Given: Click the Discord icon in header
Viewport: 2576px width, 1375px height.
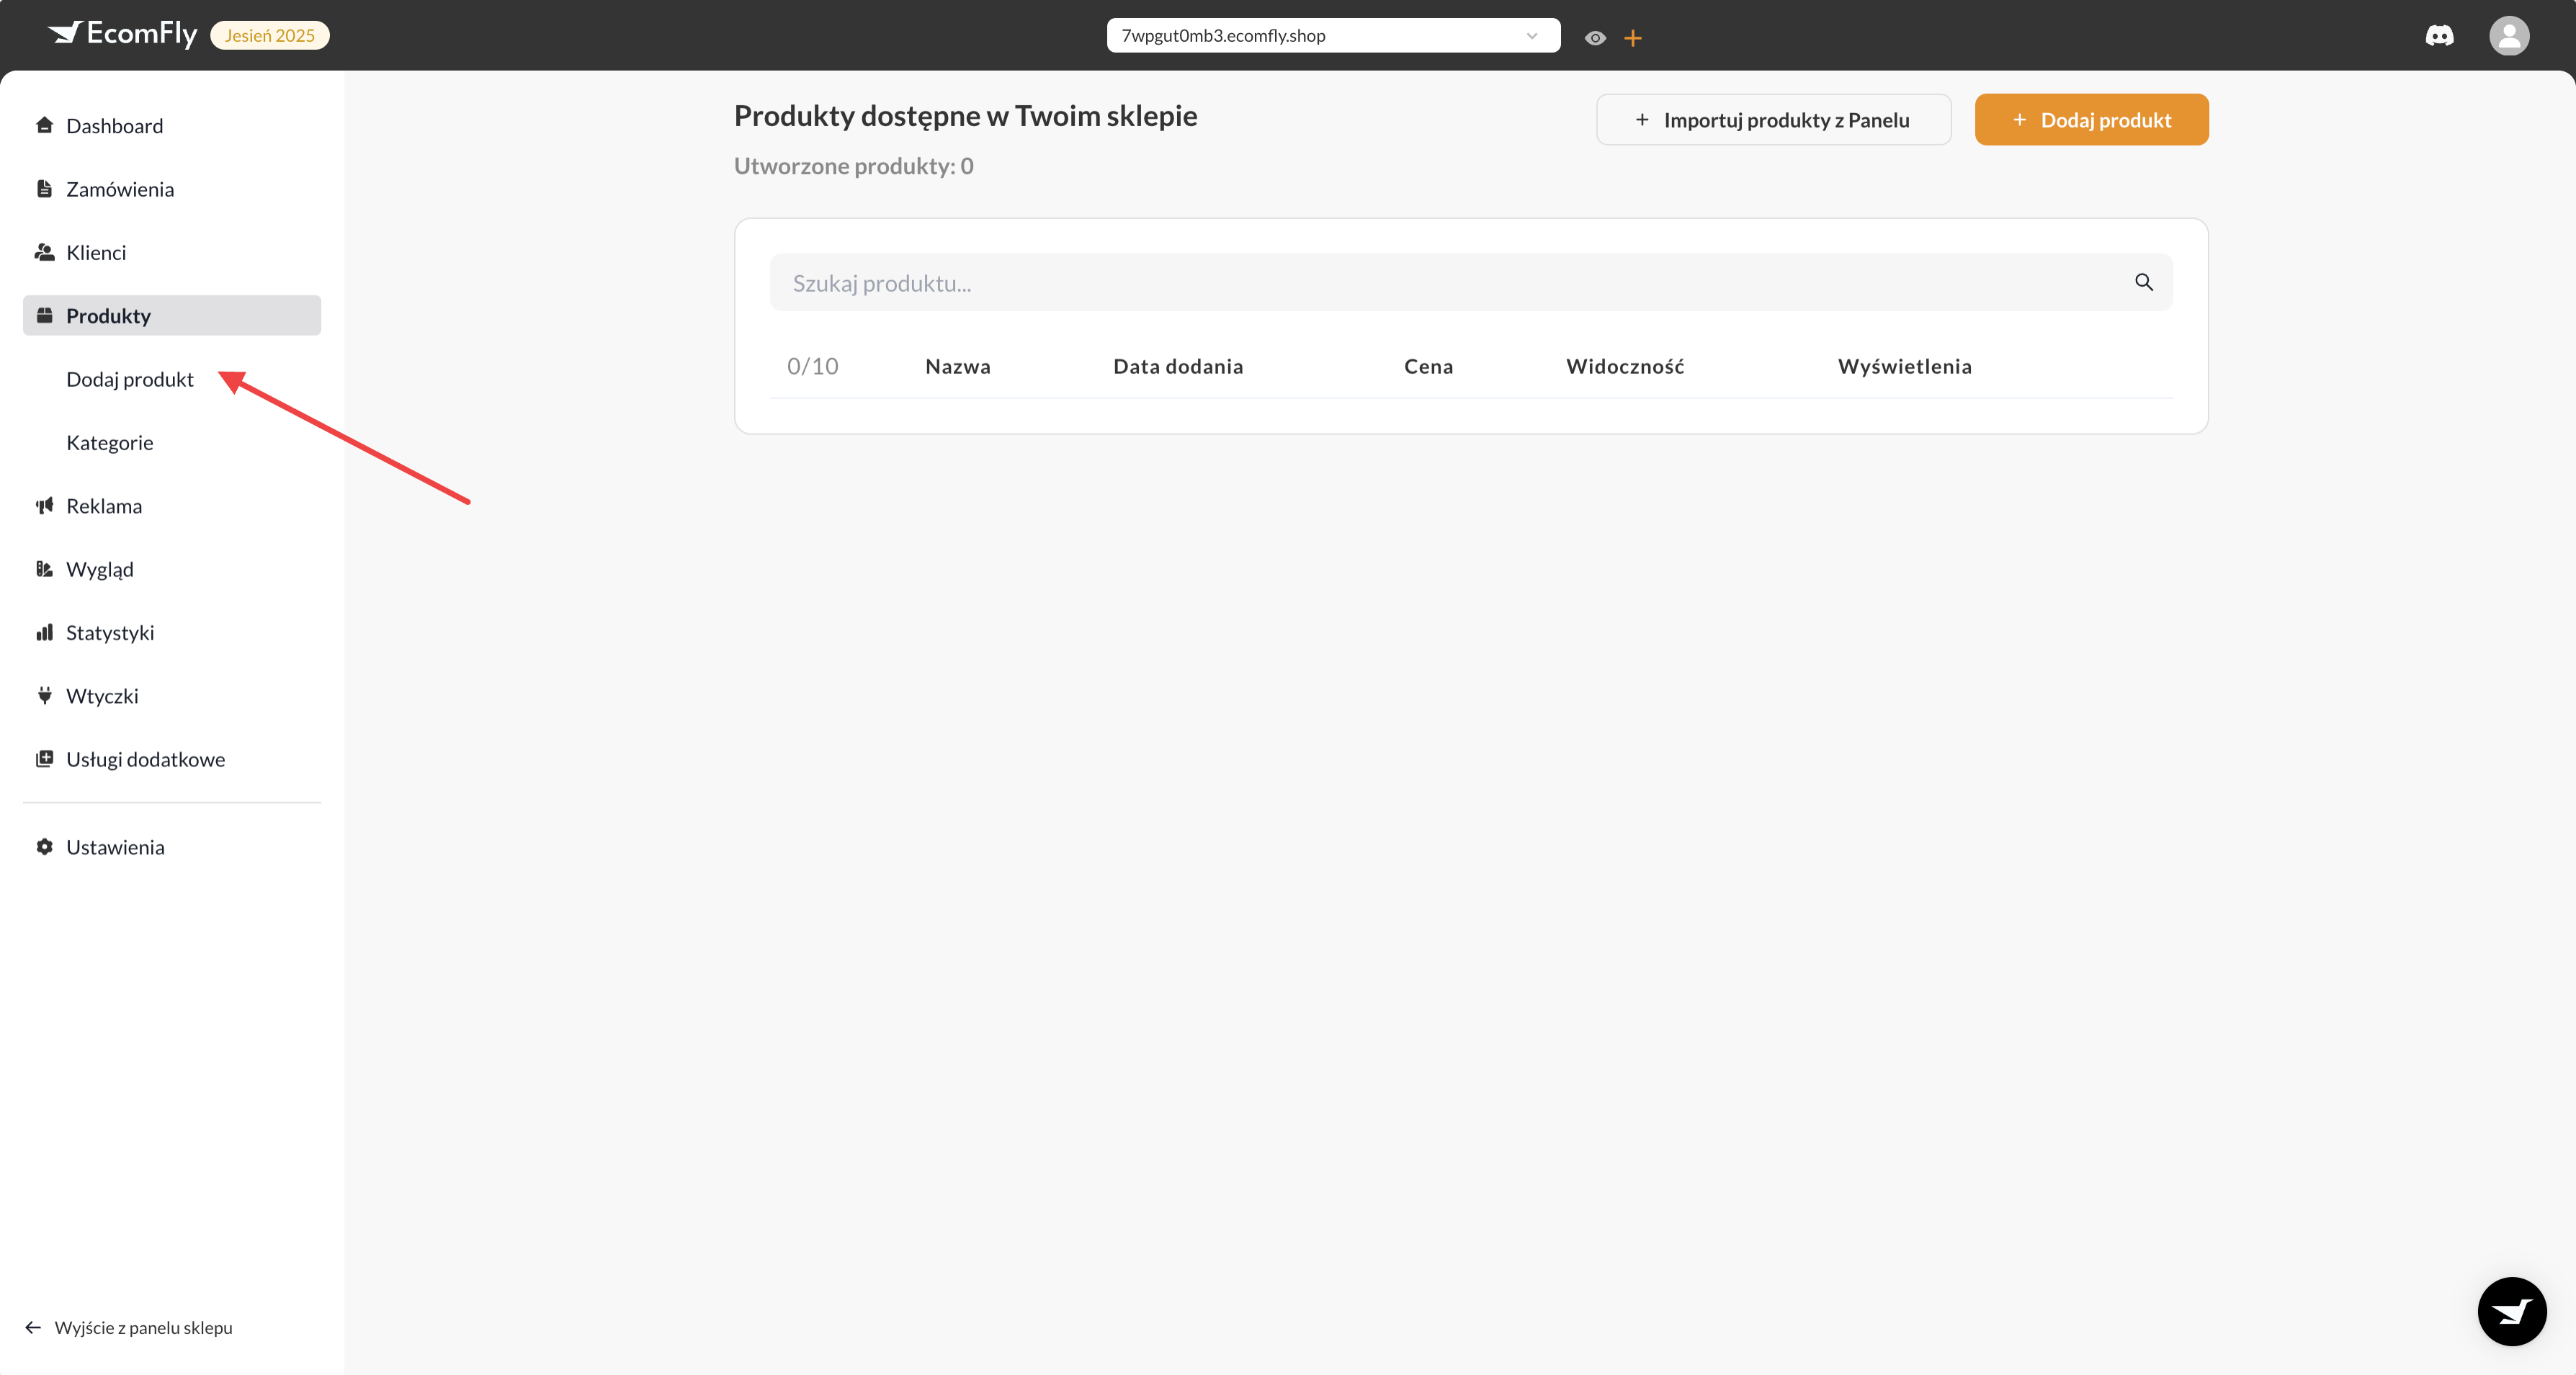Looking at the screenshot, I should [x=2439, y=36].
